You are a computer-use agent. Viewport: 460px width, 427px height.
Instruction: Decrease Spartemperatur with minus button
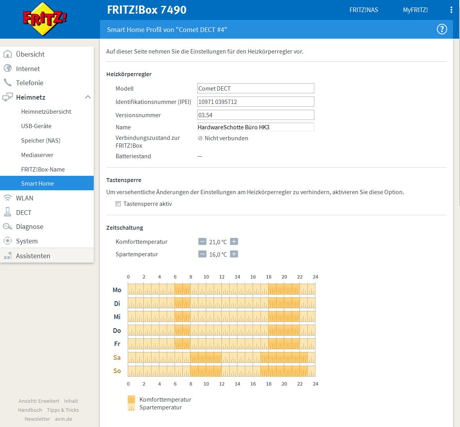pyautogui.click(x=202, y=254)
